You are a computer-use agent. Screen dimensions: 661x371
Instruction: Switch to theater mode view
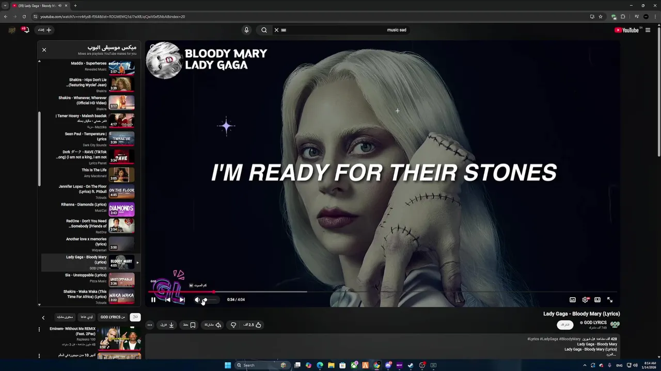click(x=597, y=299)
